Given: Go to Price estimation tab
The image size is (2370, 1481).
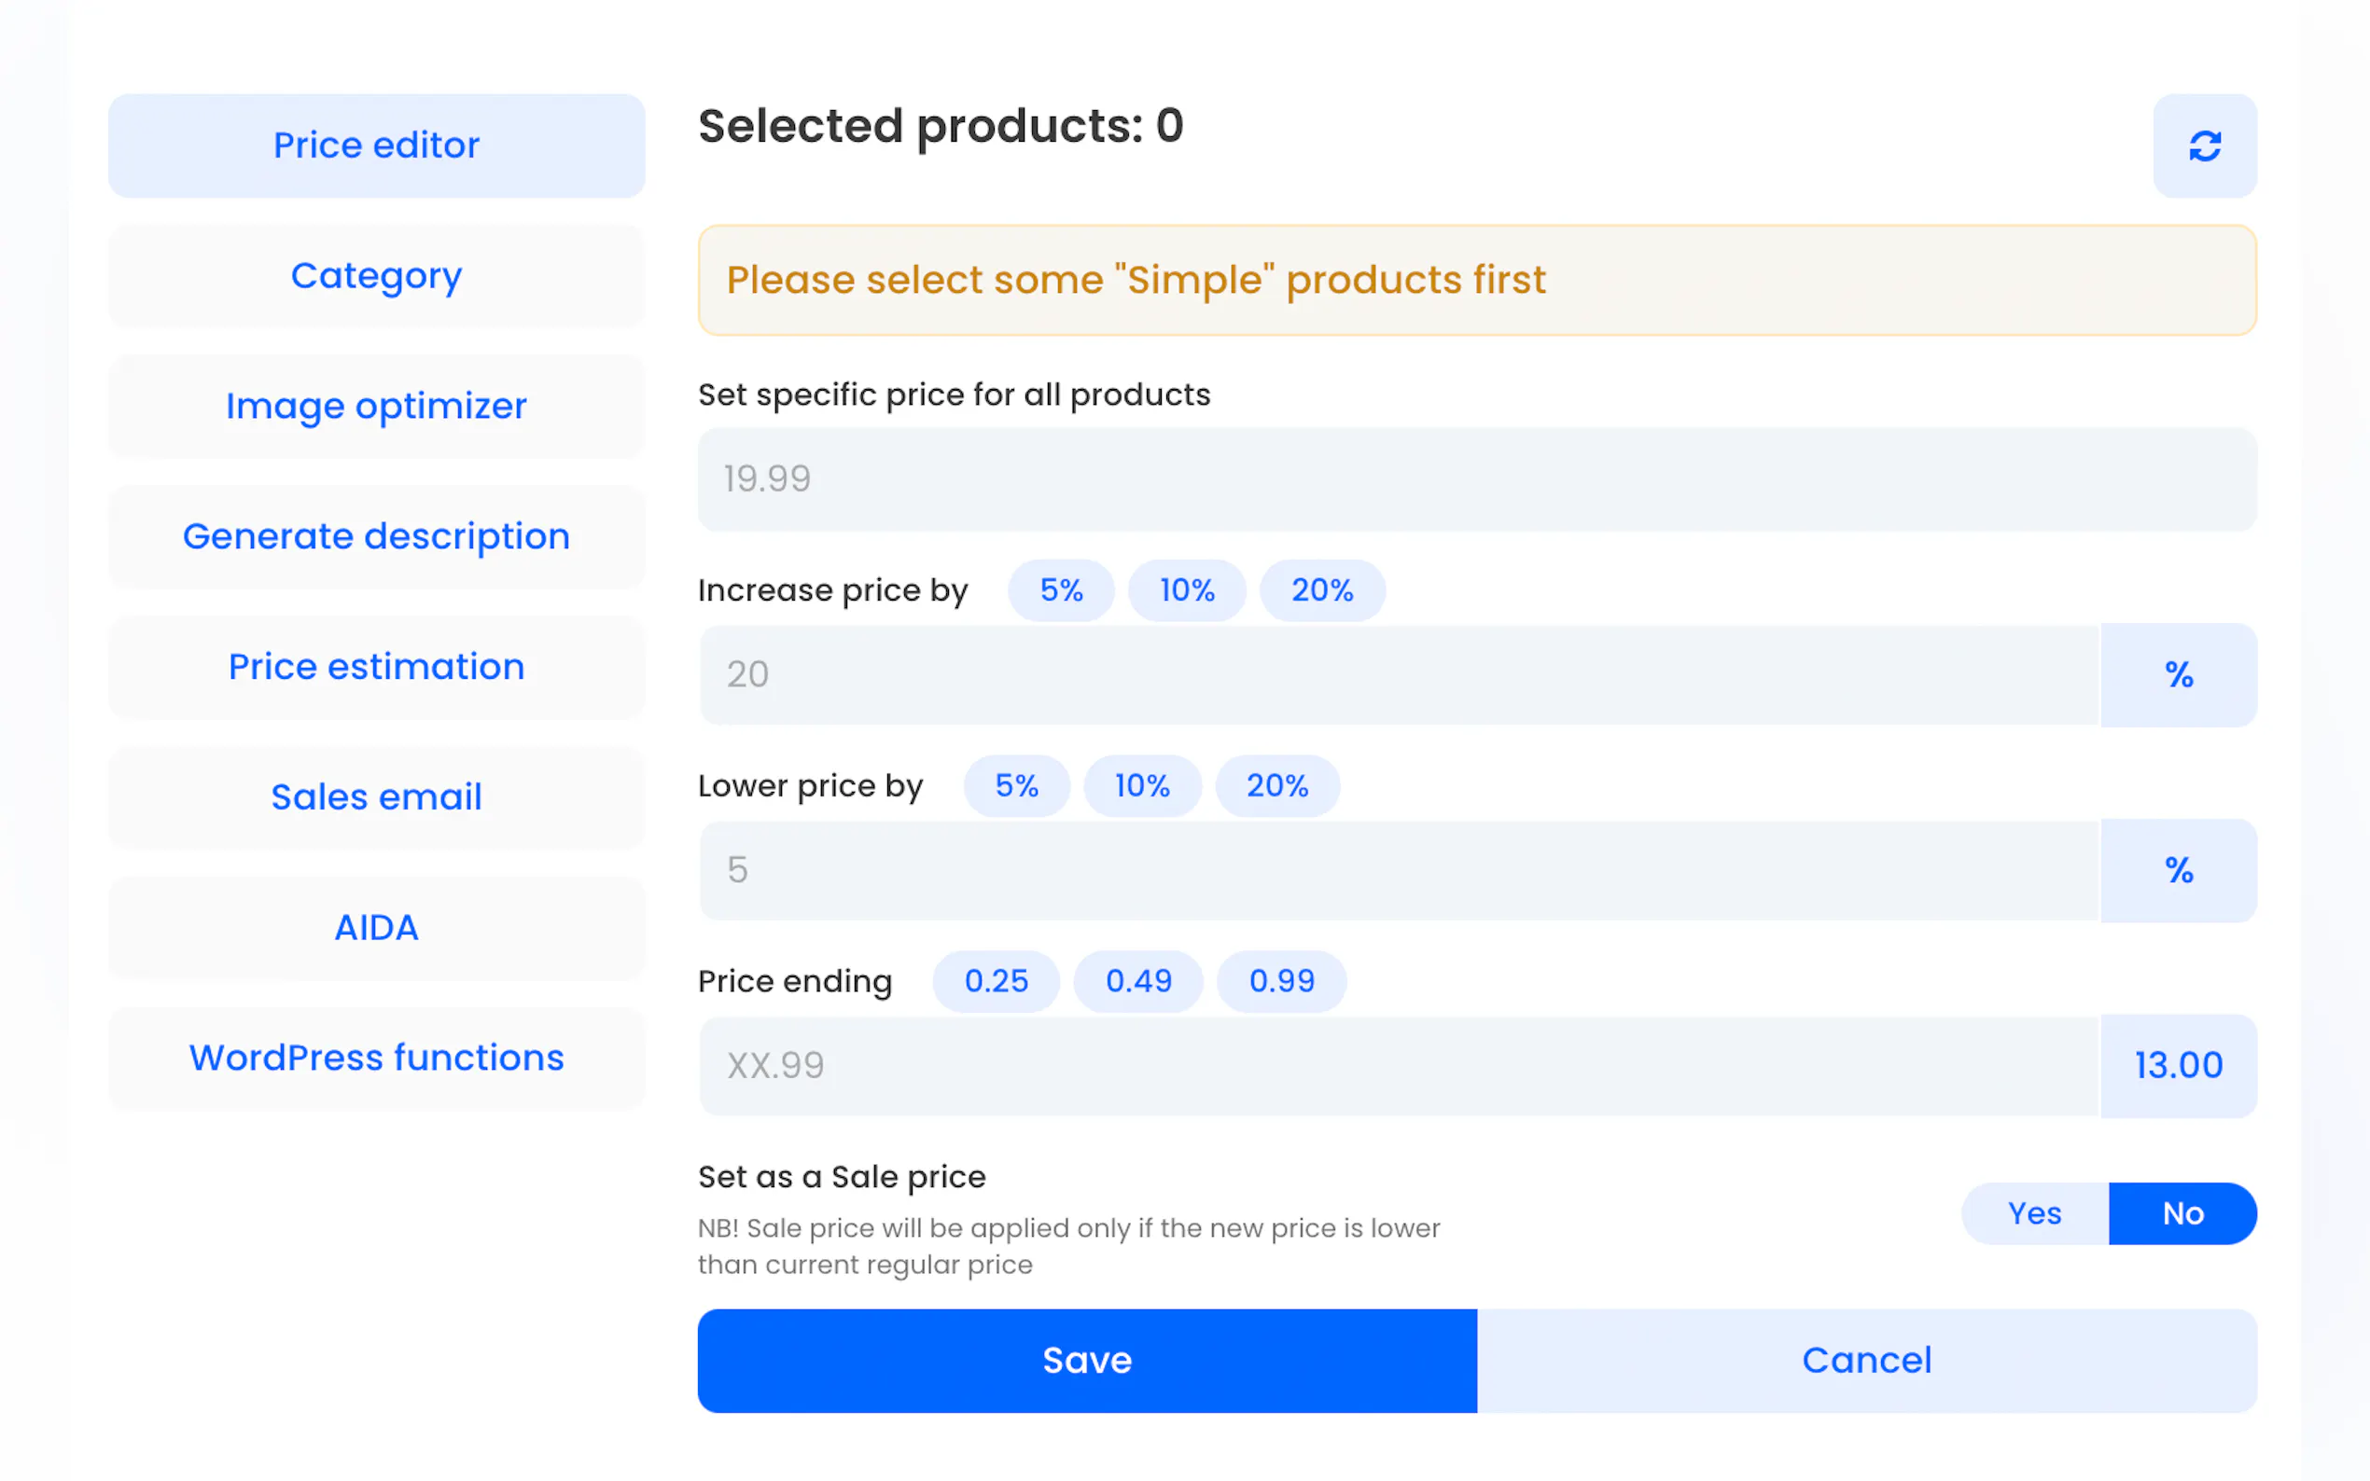Looking at the screenshot, I should (x=376, y=667).
